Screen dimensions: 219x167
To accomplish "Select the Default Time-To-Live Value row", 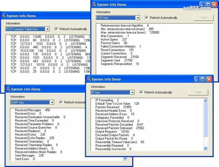I will coord(117,103).
